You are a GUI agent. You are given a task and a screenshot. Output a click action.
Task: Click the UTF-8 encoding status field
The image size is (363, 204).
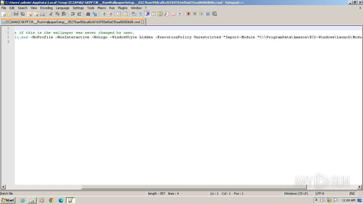332,194
